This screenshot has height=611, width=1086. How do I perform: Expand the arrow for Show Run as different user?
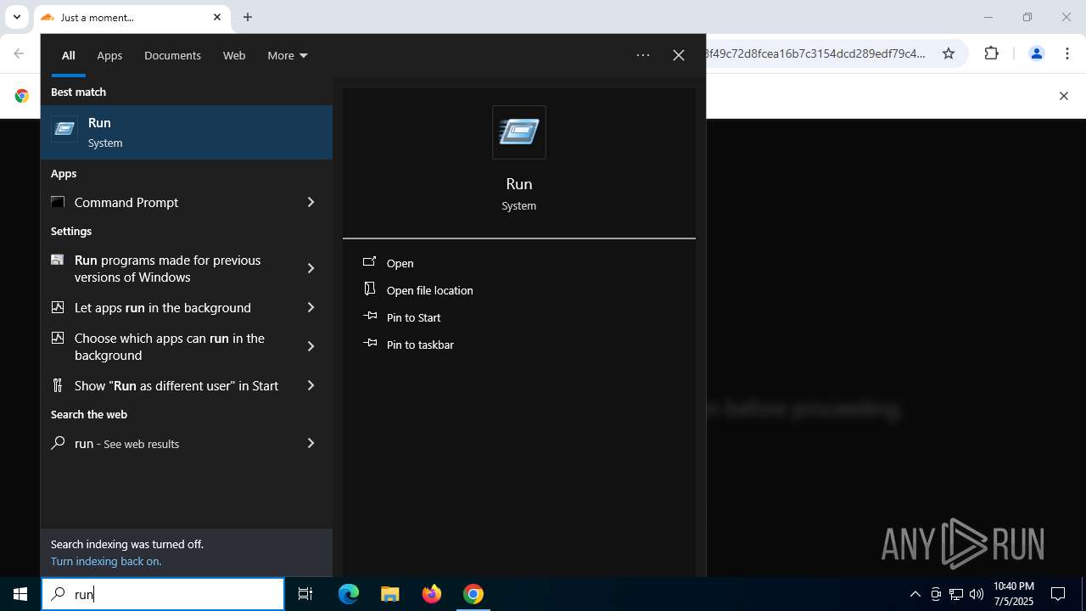(x=311, y=385)
